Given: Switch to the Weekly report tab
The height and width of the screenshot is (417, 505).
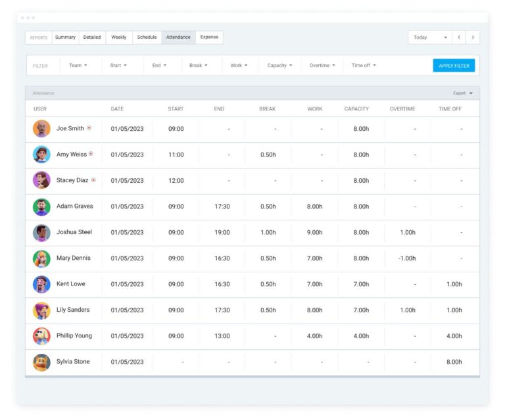Looking at the screenshot, I should click(119, 37).
